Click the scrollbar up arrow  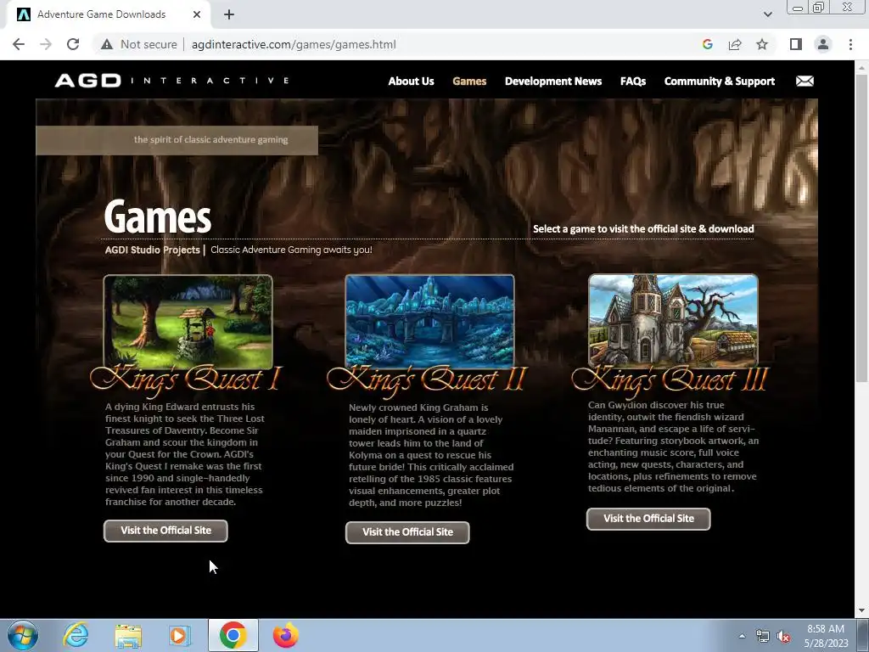click(x=861, y=67)
